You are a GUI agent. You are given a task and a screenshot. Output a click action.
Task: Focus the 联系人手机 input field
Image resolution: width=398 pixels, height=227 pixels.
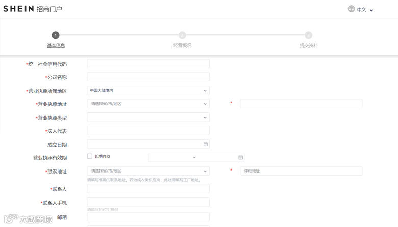coord(148,202)
